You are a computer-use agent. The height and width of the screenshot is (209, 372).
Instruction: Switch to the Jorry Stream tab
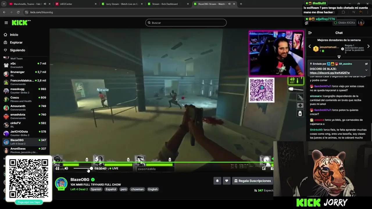tap(121, 4)
